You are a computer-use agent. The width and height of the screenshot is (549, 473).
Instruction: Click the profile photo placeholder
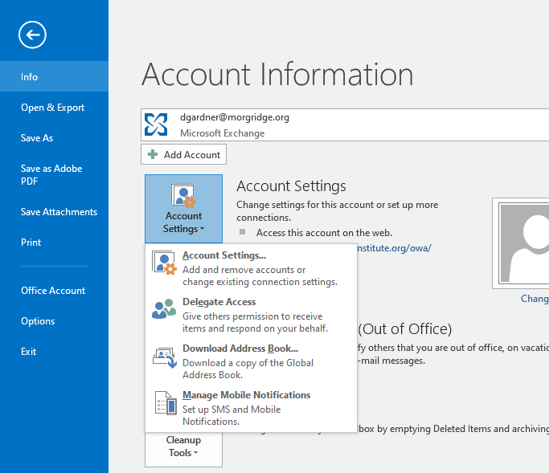click(x=521, y=243)
